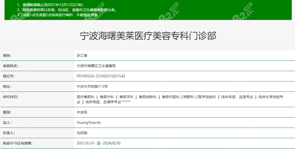Click 临床体液、血液专业 in the department list

(237, 97)
